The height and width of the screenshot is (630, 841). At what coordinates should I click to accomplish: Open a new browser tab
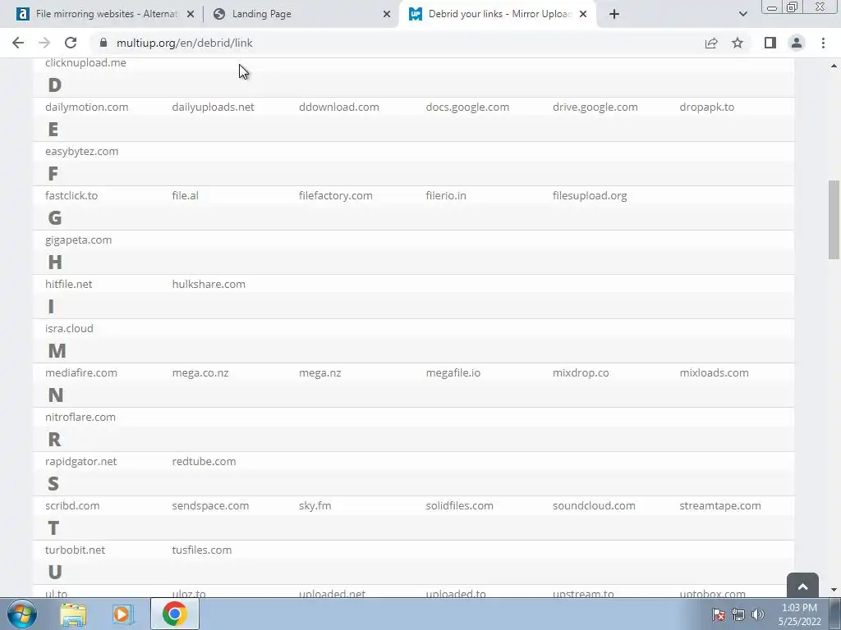614,14
